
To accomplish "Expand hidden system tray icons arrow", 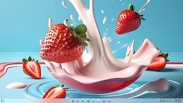I will pos(172,101).
